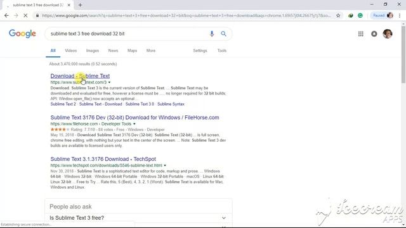
Task: Click the Paused profile button
Action: point(383,15)
